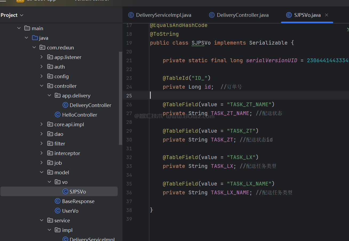Click the @ToString annotation
The image size is (349, 241).
(164, 34)
